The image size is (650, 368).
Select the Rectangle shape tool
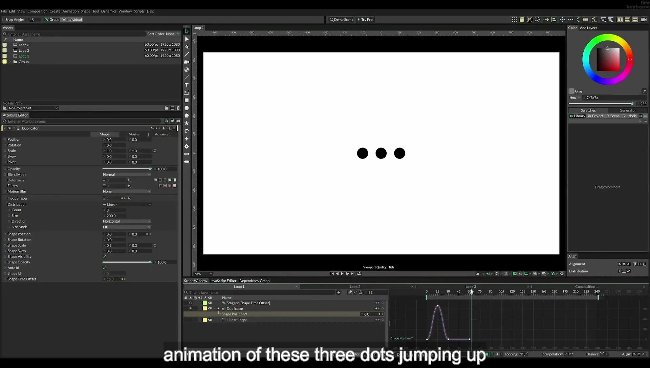[187, 100]
